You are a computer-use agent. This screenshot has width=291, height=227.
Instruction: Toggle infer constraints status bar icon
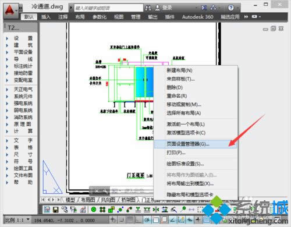(x=113, y=220)
